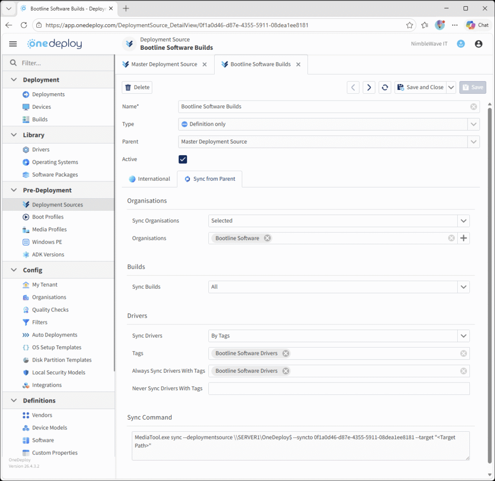Click the Save button

[473, 87]
